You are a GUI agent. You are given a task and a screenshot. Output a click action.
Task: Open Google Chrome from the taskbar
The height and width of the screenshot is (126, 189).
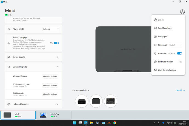(115, 123)
